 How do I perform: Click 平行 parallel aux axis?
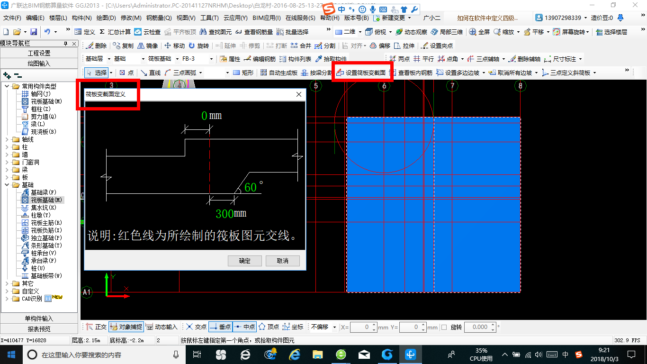[423, 59]
